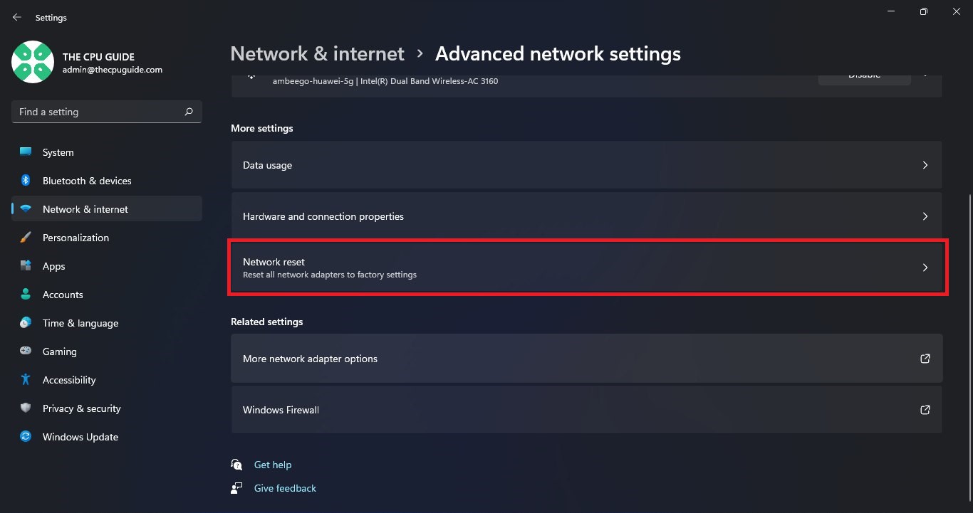Click the System monitor icon in sidebar

pyautogui.click(x=26, y=152)
